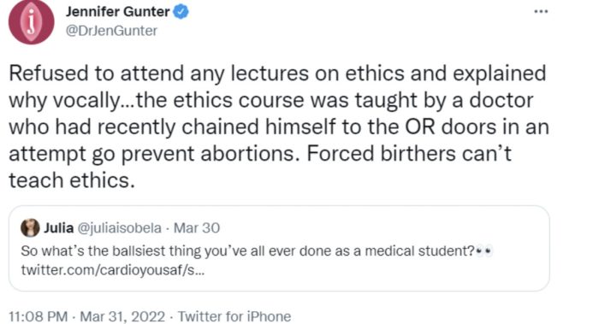Open the quoted tweet by Julia
The height and width of the screenshot is (324, 599).
(x=279, y=249)
